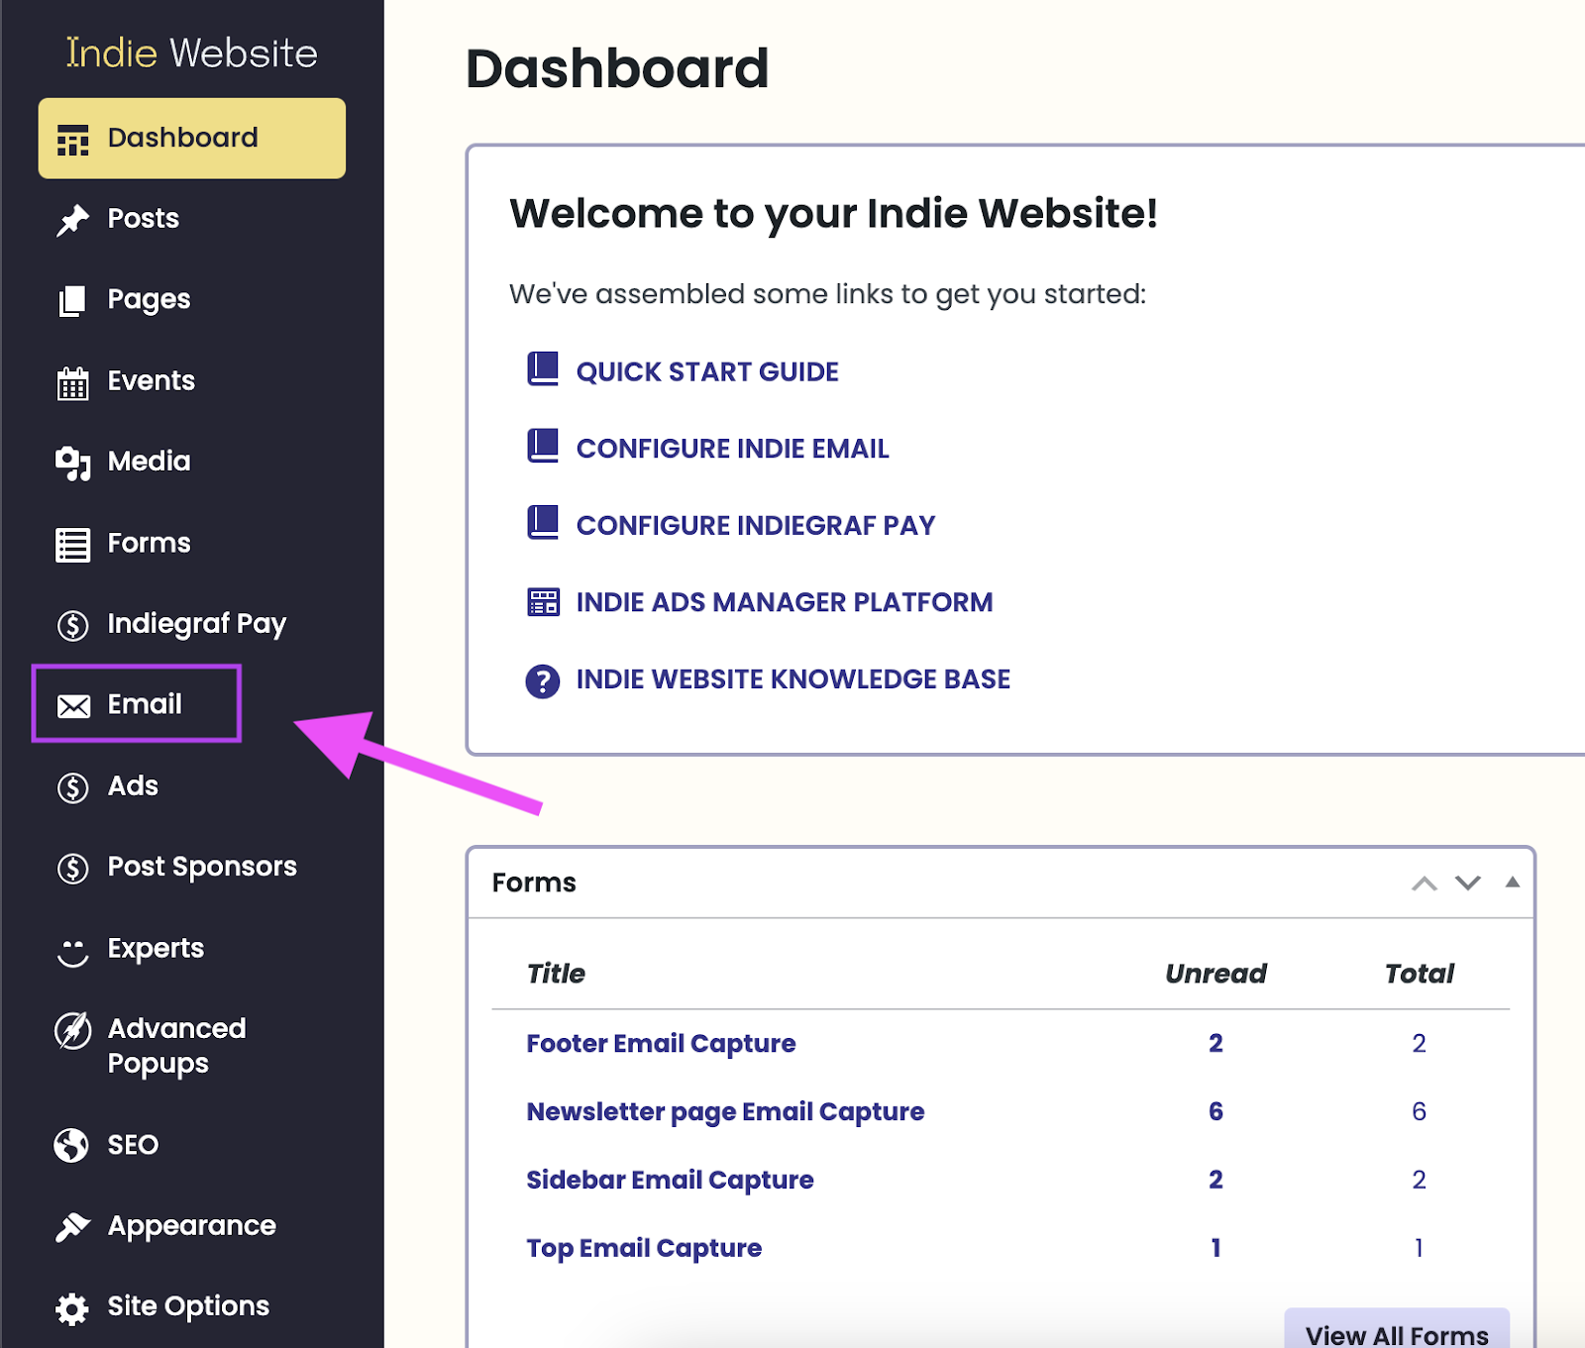
Task: Click the pushpin icon beside Posts
Action: [x=72, y=220]
